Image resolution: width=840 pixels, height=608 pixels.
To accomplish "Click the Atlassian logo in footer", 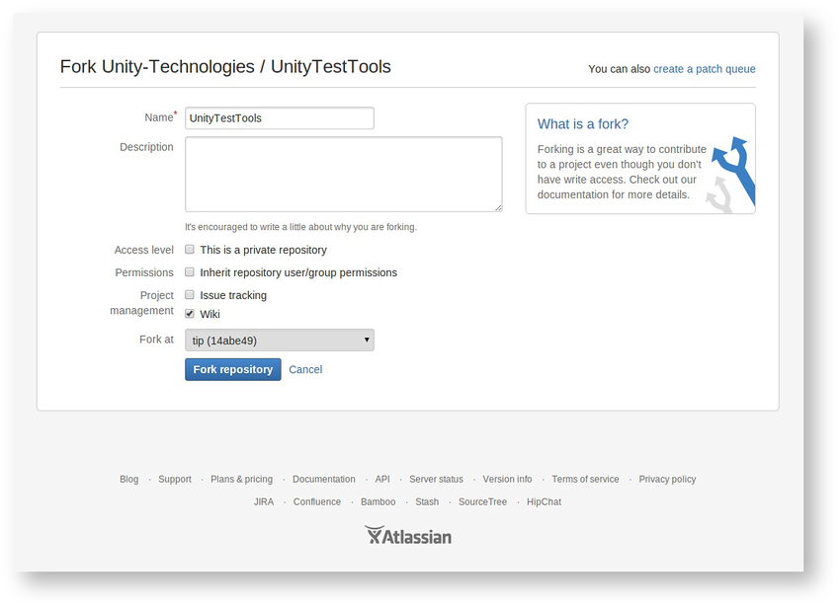I will [408, 536].
